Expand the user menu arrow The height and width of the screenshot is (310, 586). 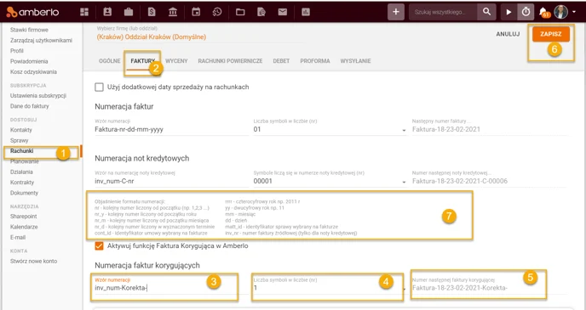pos(574,12)
